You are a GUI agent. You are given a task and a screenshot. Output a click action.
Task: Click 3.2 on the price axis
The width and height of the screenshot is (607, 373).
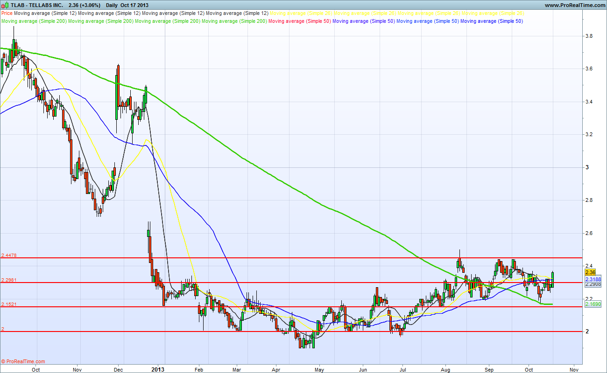coord(589,134)
